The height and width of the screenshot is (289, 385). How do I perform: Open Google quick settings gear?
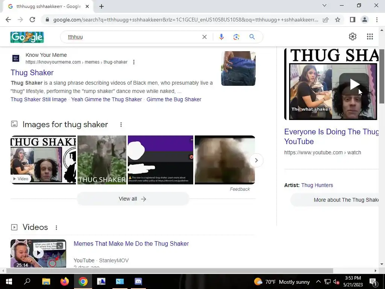pyautogui.click(x=353, y=37)
